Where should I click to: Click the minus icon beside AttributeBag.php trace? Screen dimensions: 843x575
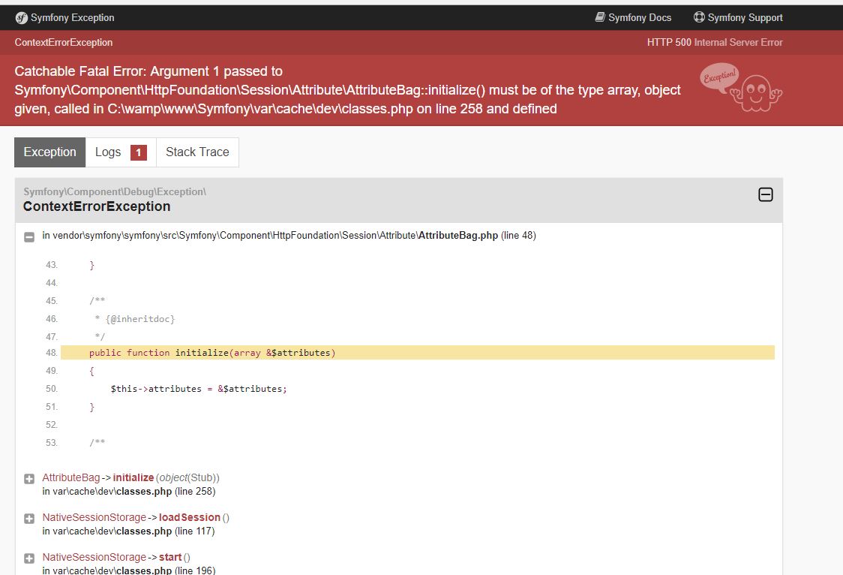28,235
